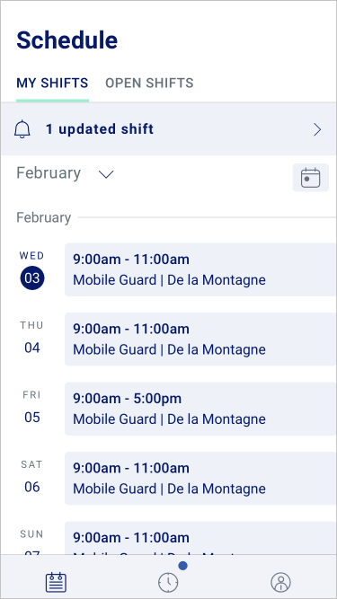Image resolution: width=337 pixels, height=599 pixels.
Task: Switch to the Open Shifts tab
Action: tap(149, 83)
